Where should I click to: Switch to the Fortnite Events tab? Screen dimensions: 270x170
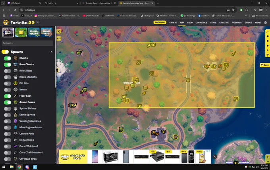(x=98, y=3)
